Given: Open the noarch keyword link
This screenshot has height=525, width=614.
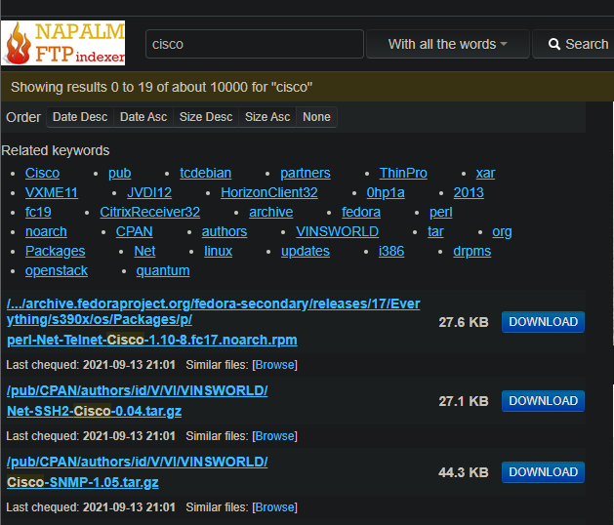Looking at the screenshot, I should click(46, 232).
